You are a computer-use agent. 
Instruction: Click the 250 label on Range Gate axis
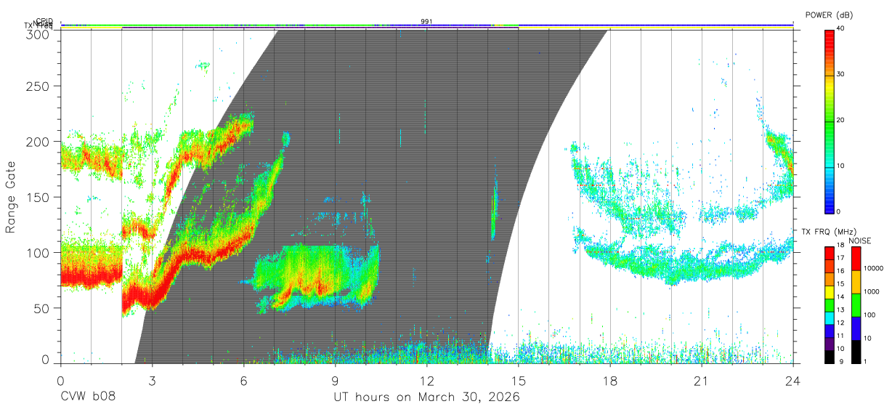(38, 86)
